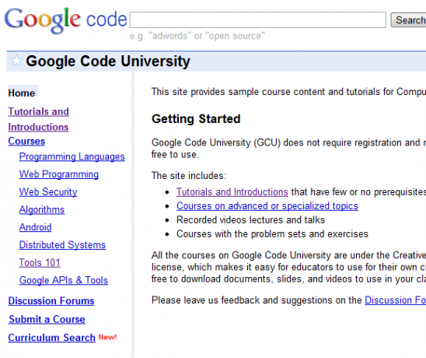Image resolution: width=426 pixels, height=358 pixels.
Task: Visit Discussion Forums from sidebar
Action: pos(51,300)
